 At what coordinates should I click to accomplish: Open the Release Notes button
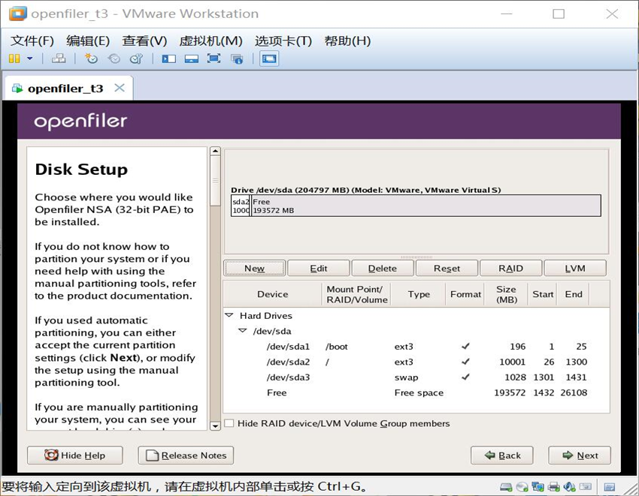tap(186, 455)
